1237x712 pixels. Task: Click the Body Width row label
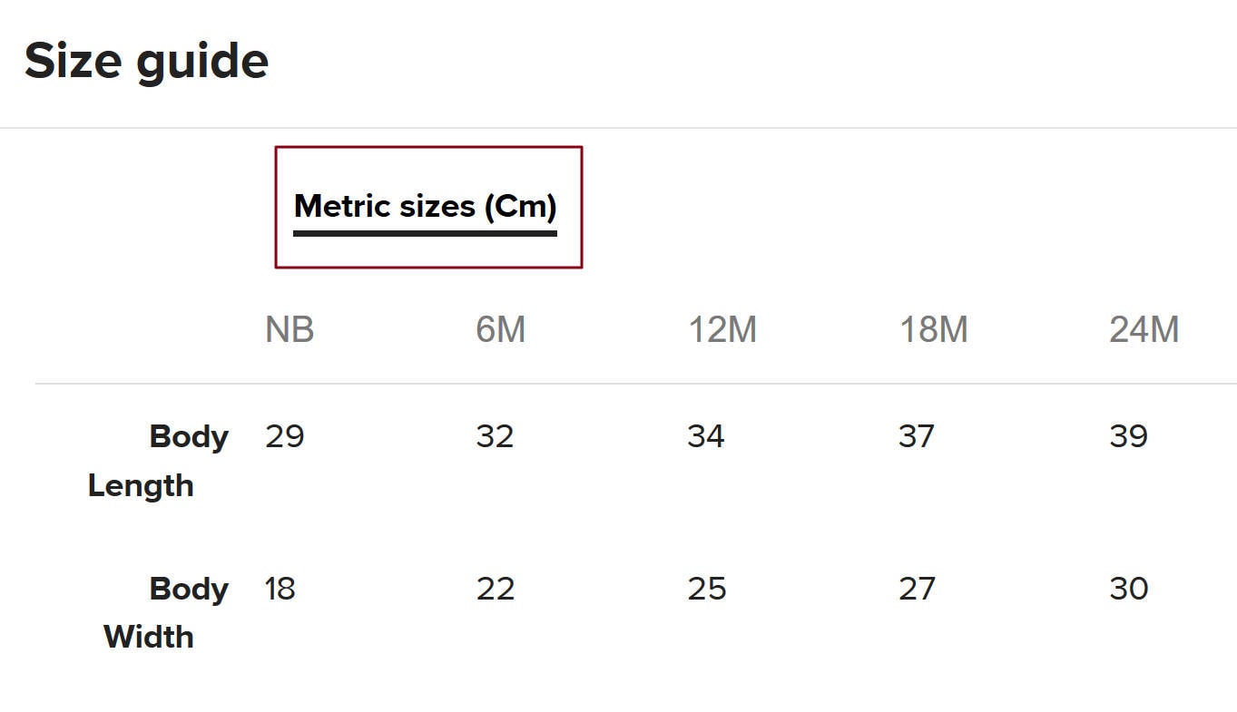point(166,612)
